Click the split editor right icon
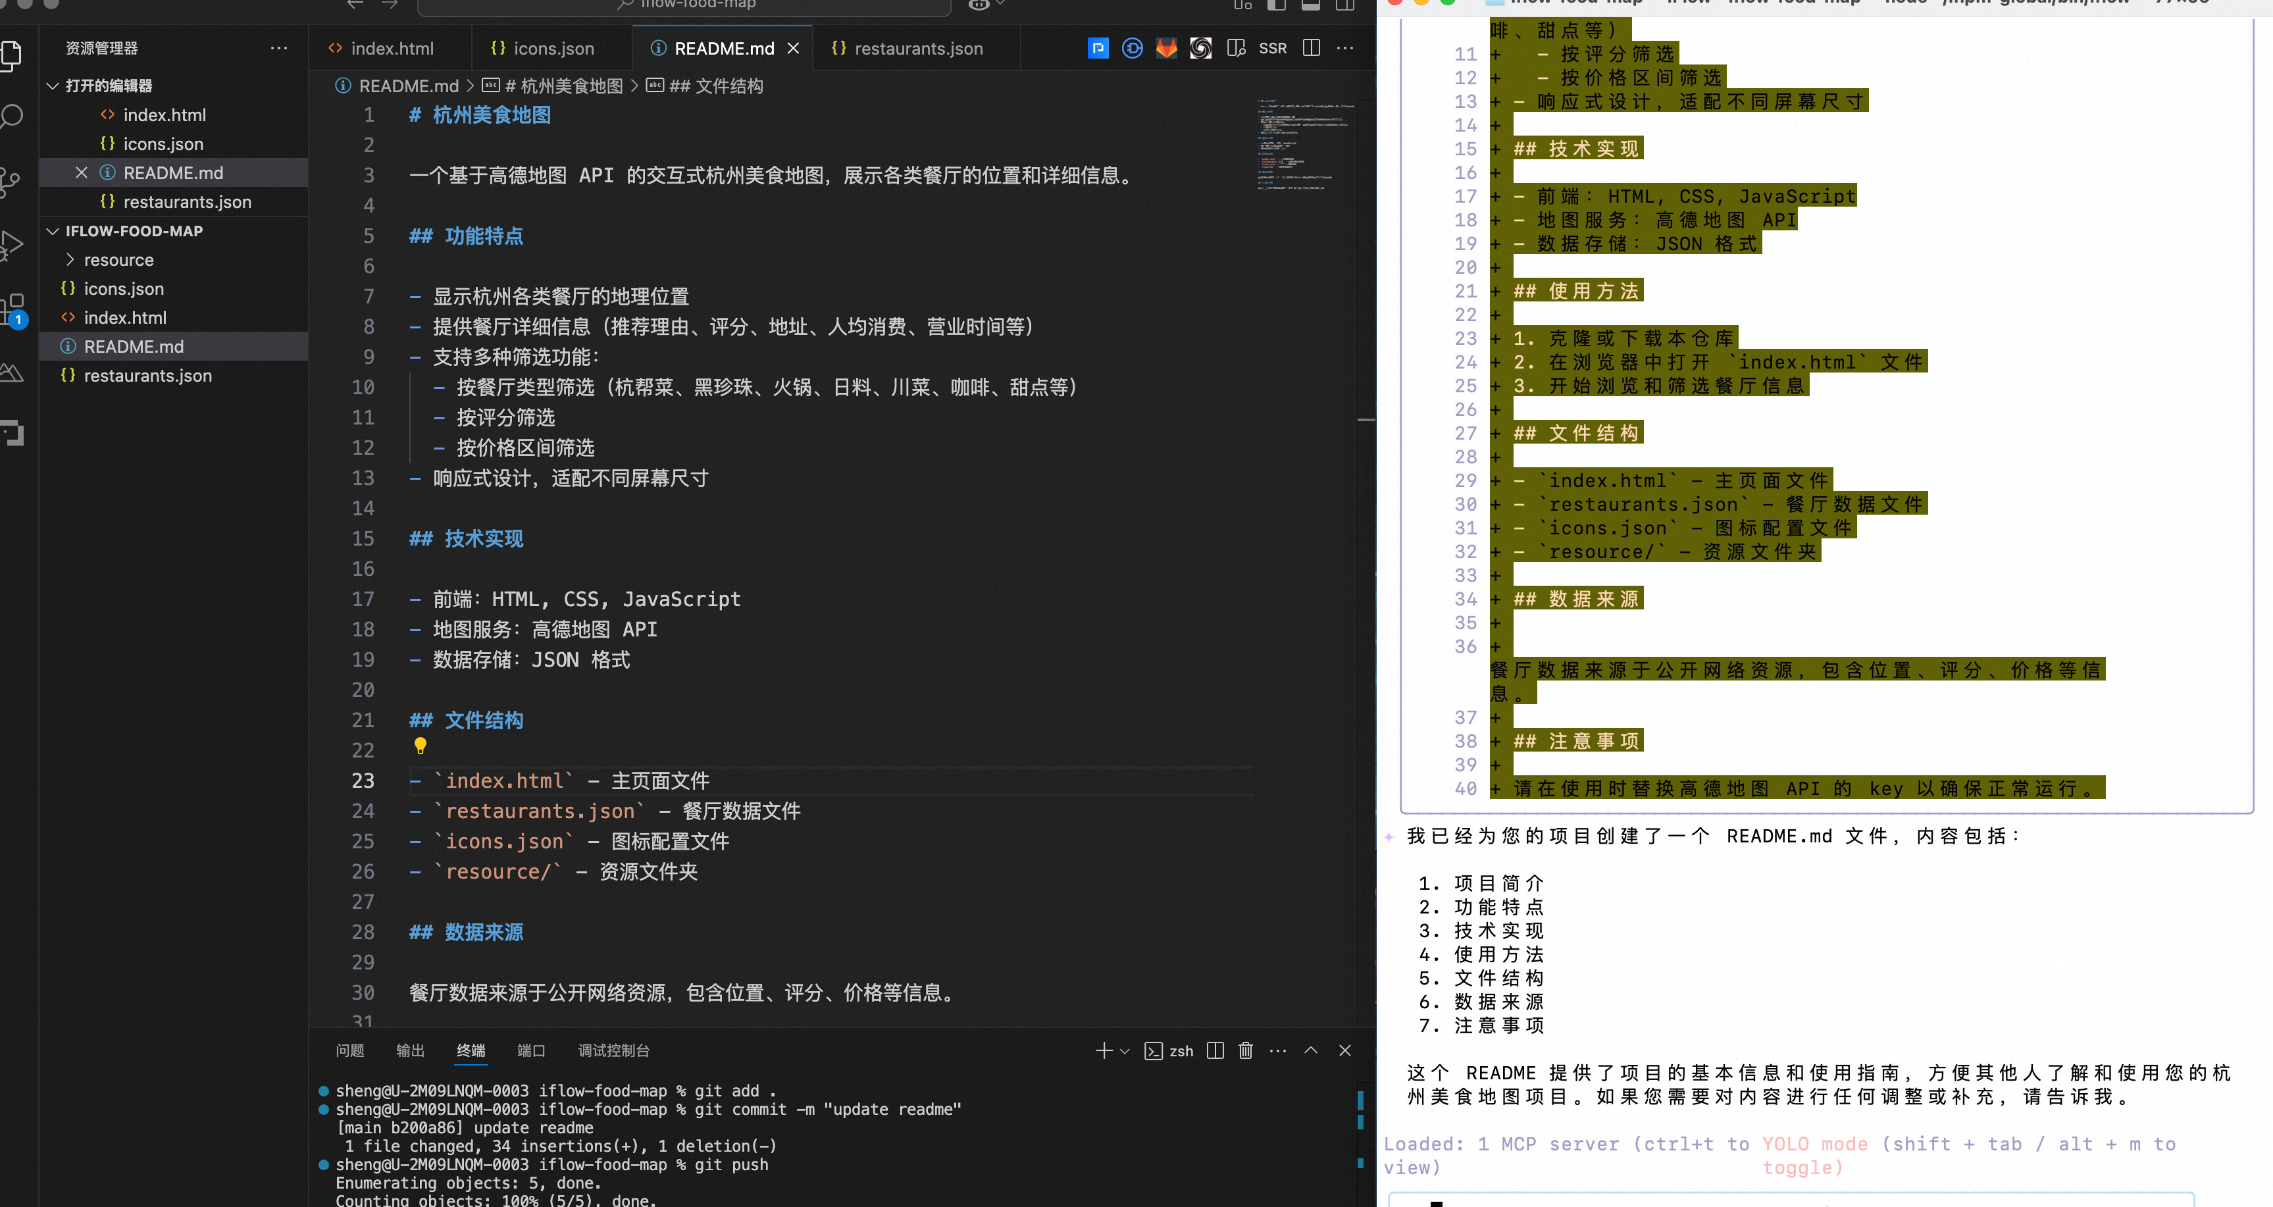2273x1207 pixels. pos(1311,49)
